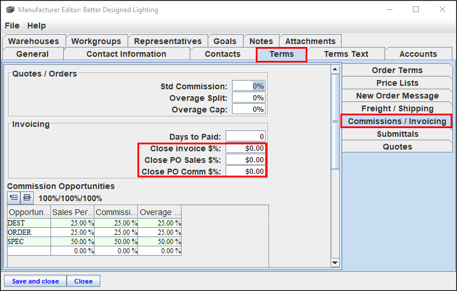Image resolution: width=457 pixels, height=291 pixels.
Task: Click the scroll down arrow of the panel scrollbar
Action: (335, 263)
